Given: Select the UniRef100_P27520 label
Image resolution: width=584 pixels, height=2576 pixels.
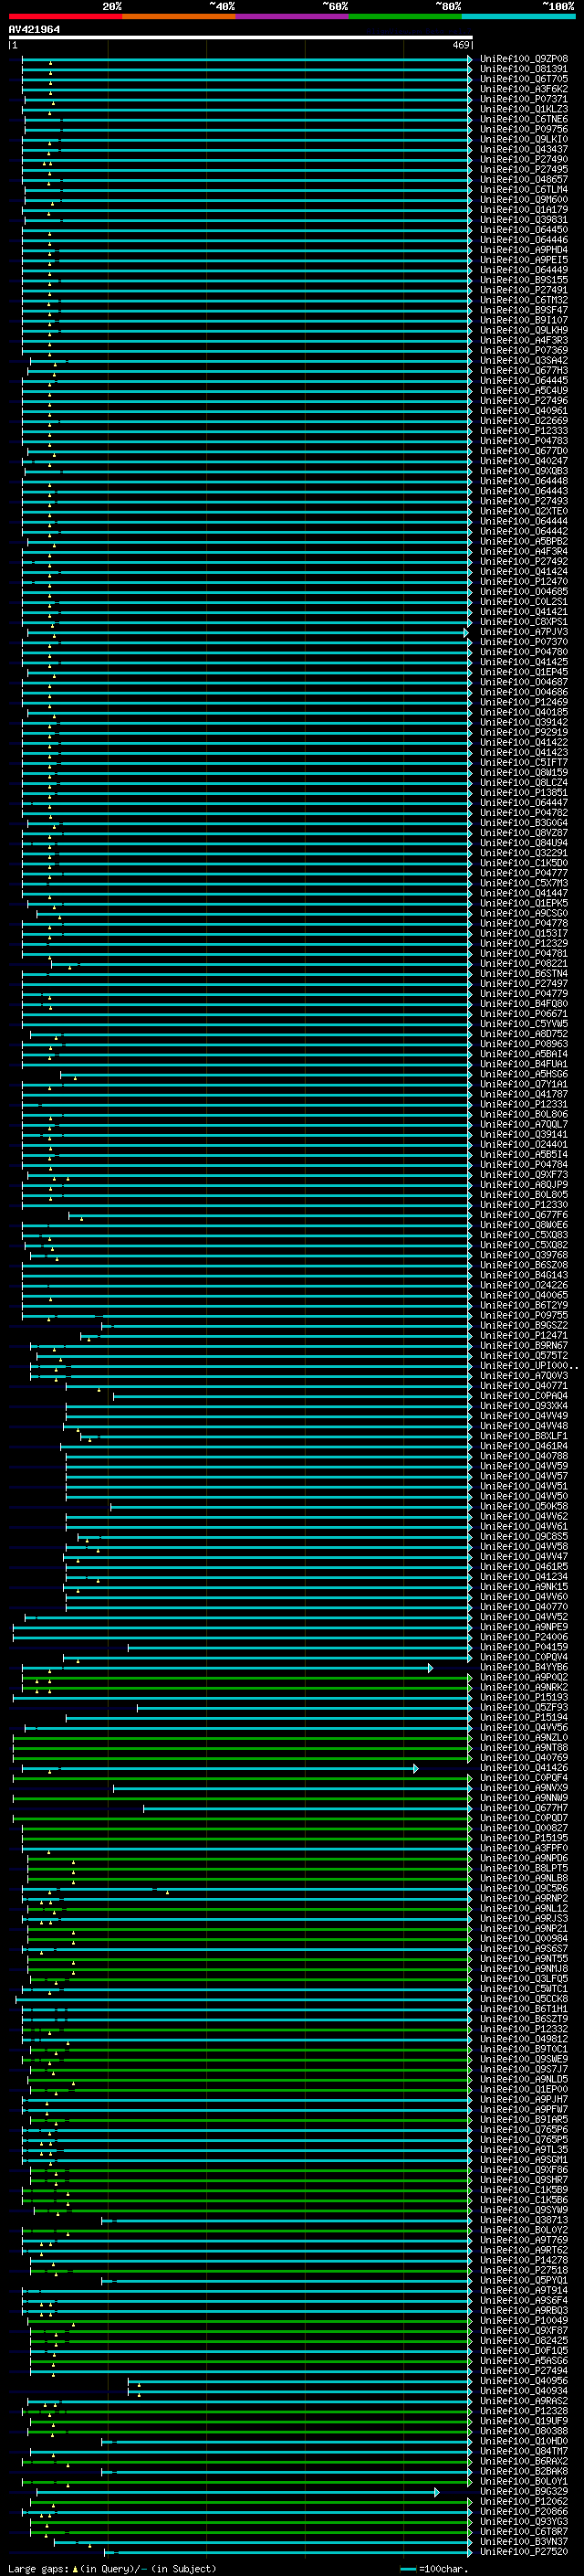Looking at the screenshot, I should pyautogui.click(x=523, y=2551).
